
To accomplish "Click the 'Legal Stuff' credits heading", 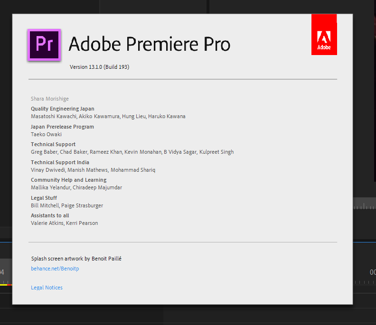I will coord(43,198).
